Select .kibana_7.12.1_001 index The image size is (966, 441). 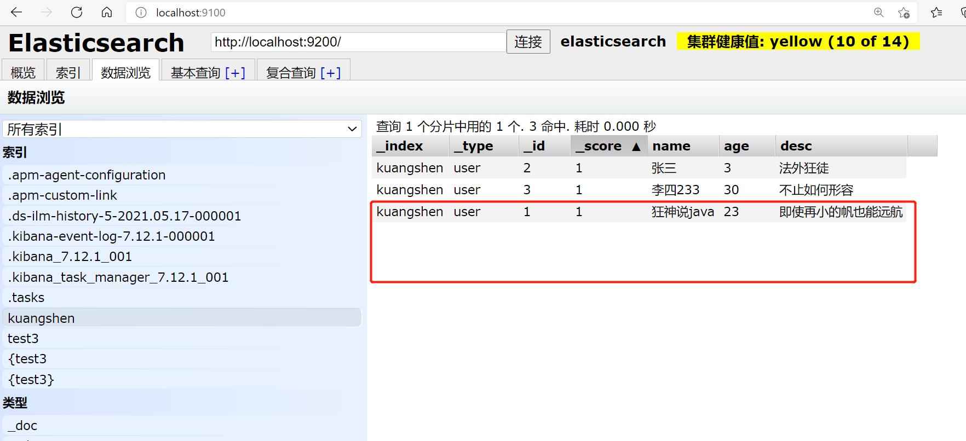182,257
